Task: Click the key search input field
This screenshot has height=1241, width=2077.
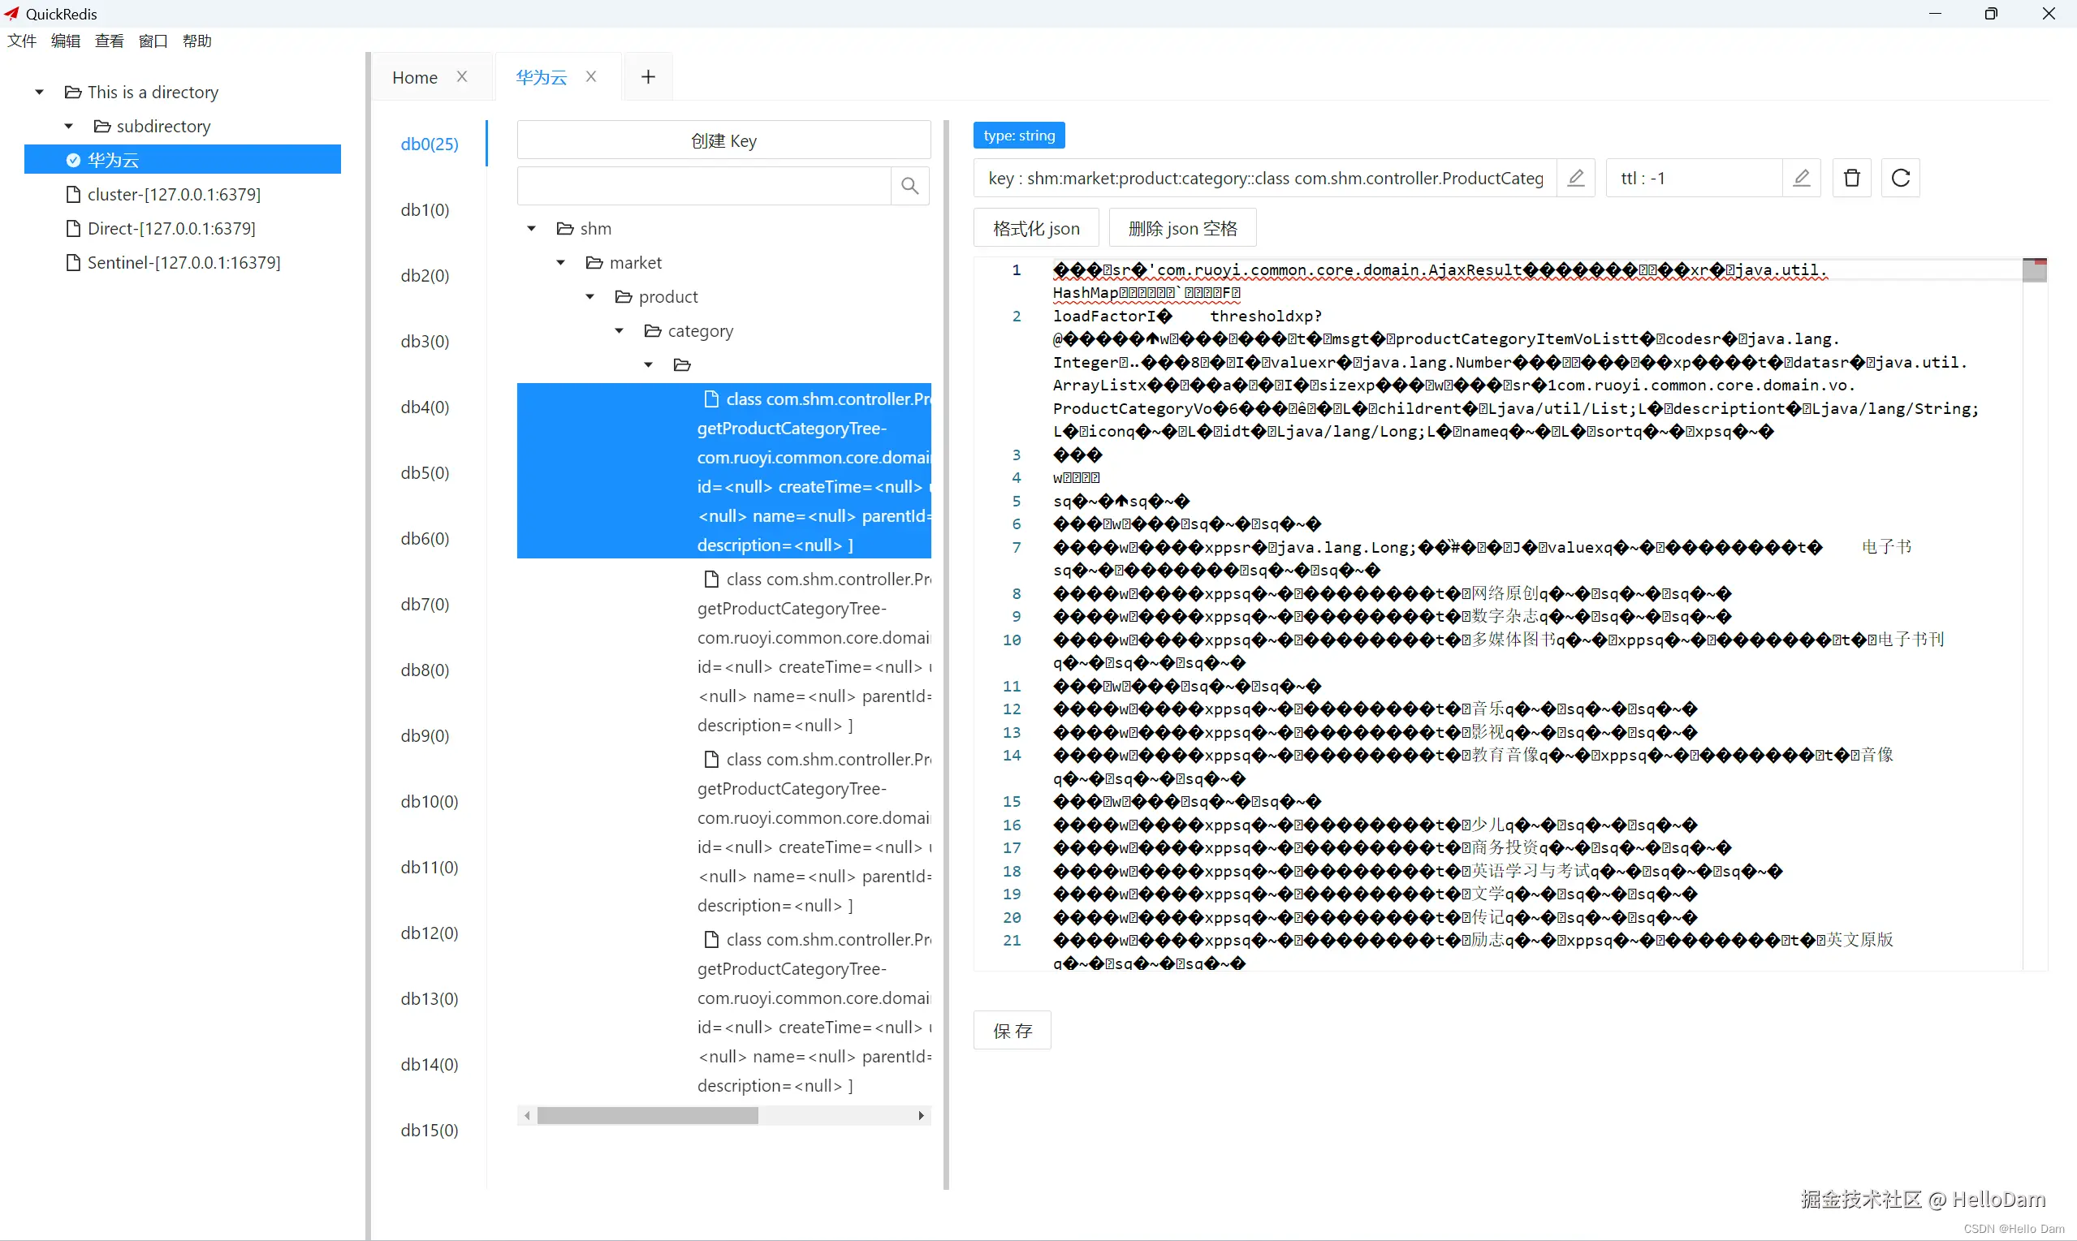Action: tap(703, 186)
